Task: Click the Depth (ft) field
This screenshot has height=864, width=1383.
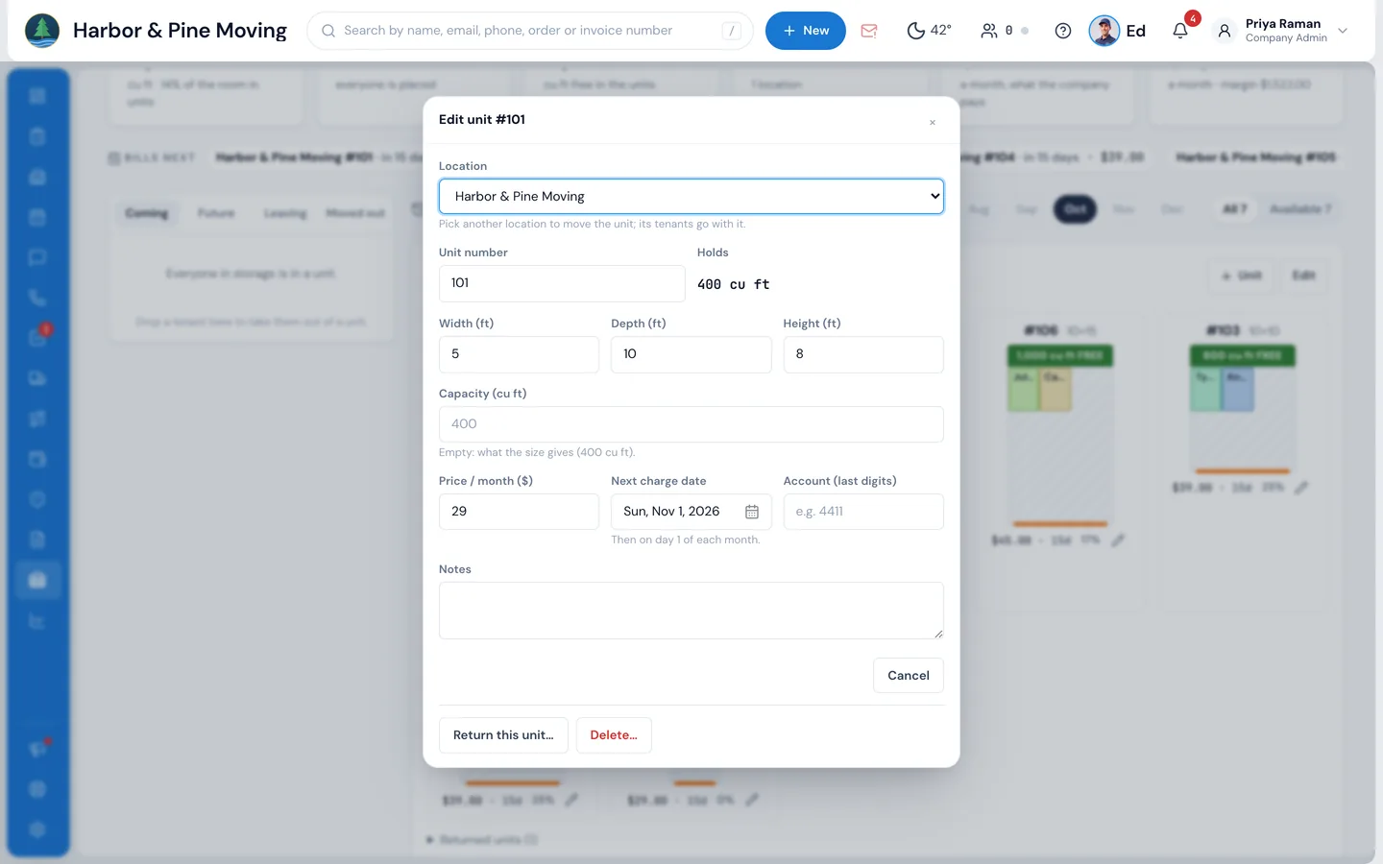Action: [691, 354]
